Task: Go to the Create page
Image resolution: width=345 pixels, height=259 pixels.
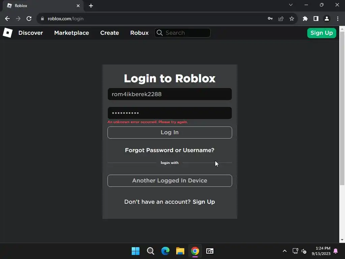Action: tap(109, 33)
